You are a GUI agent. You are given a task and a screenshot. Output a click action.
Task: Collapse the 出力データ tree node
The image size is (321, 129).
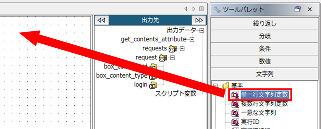[201, 31]
